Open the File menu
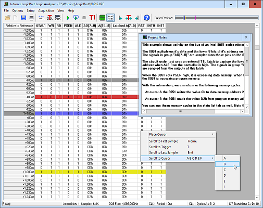263x208 pixels. tap(6, 10)
